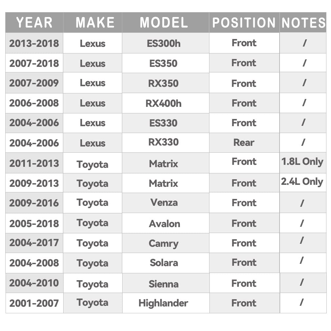The image size is (331, 331).
Task: Select the RX330 model cell
Action: click(x=163, y=142)
